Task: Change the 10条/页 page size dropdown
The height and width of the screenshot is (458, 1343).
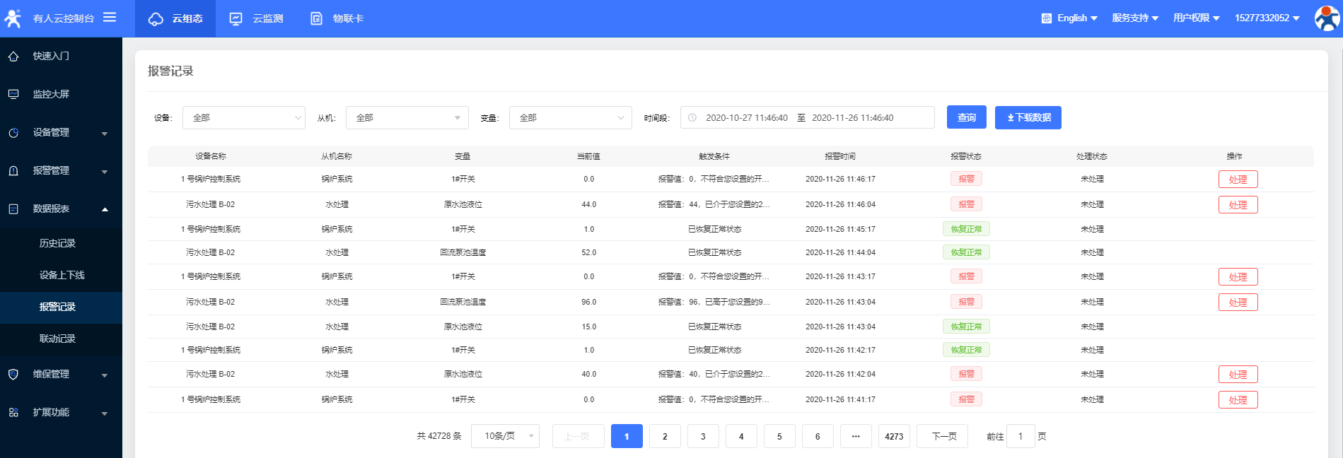Action: 505,436
